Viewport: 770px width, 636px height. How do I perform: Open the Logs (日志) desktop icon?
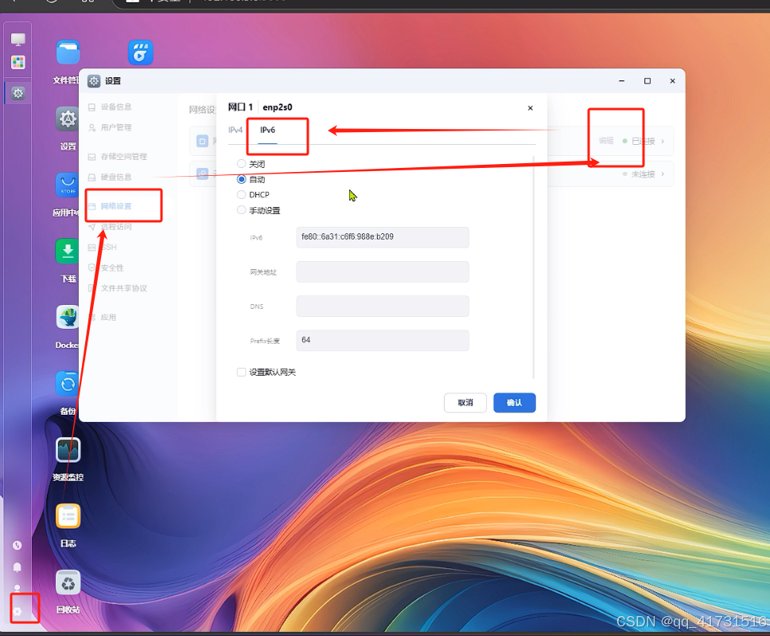coord(68,516)
